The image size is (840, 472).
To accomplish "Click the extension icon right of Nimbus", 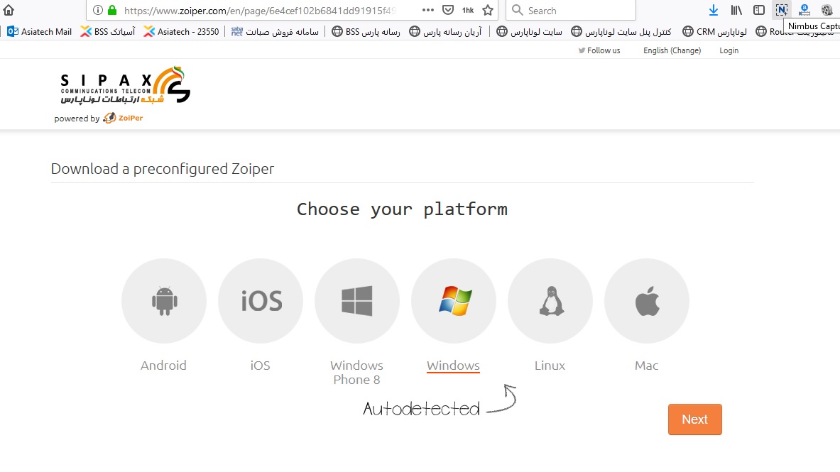I will [804, 10].
